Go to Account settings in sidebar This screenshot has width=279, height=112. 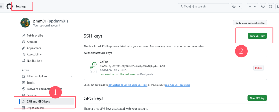pyautogui.click(x=32, y=42)
